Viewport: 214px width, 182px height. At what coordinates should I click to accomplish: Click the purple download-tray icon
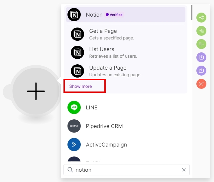(x=201, y=57)
